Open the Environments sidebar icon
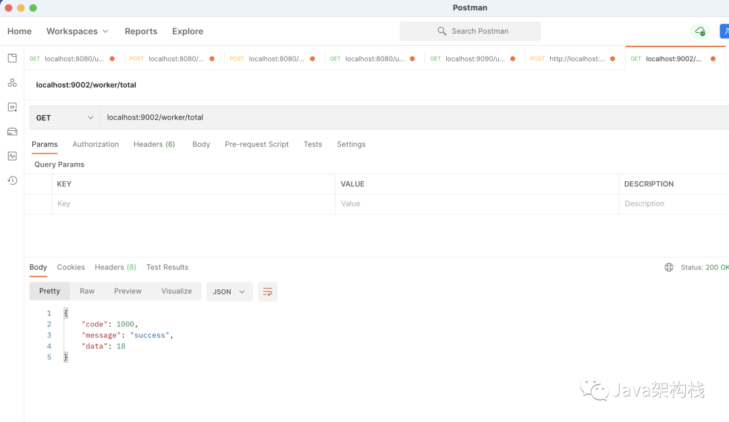The image size is (729, 422). coord(12,107)
